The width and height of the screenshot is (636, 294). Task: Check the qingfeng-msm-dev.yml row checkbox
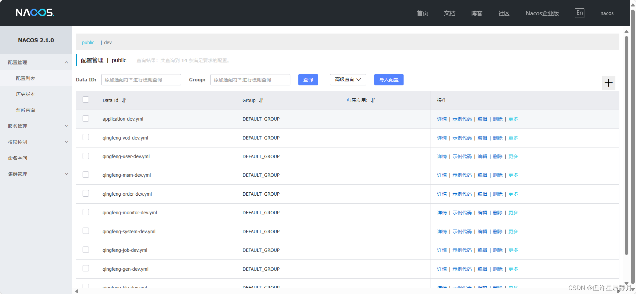click(x=86, y=175)
